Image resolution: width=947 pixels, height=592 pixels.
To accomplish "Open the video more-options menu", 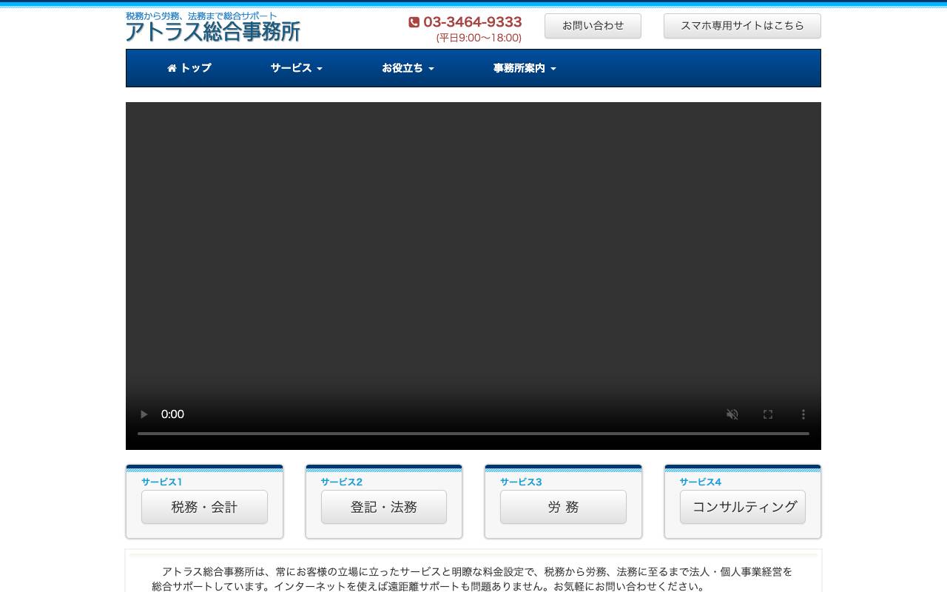I will 803,414.
